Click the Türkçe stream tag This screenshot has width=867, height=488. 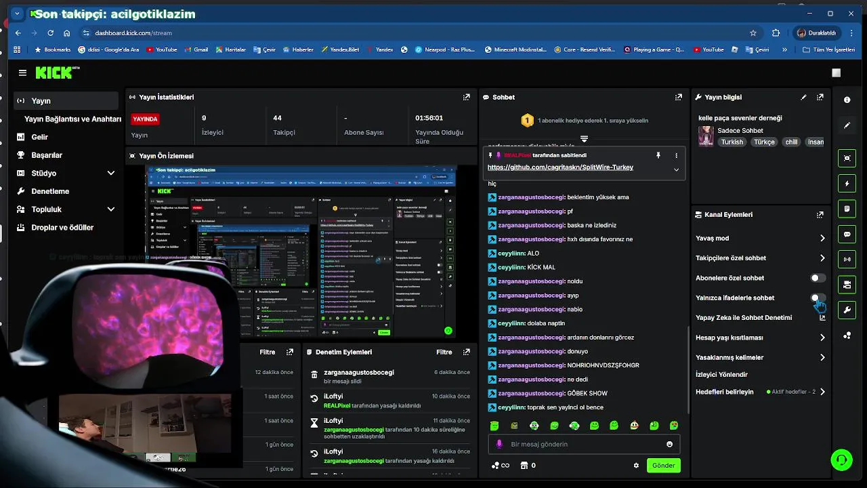[x=764, y=142]
